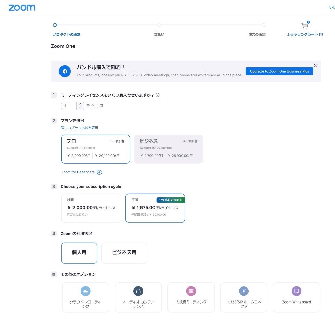The width and height of the screenshot is (335, 321).
Task: Select the Cloud Recording cloud icon
Action: pyautogui.click(x=85, y=291)
